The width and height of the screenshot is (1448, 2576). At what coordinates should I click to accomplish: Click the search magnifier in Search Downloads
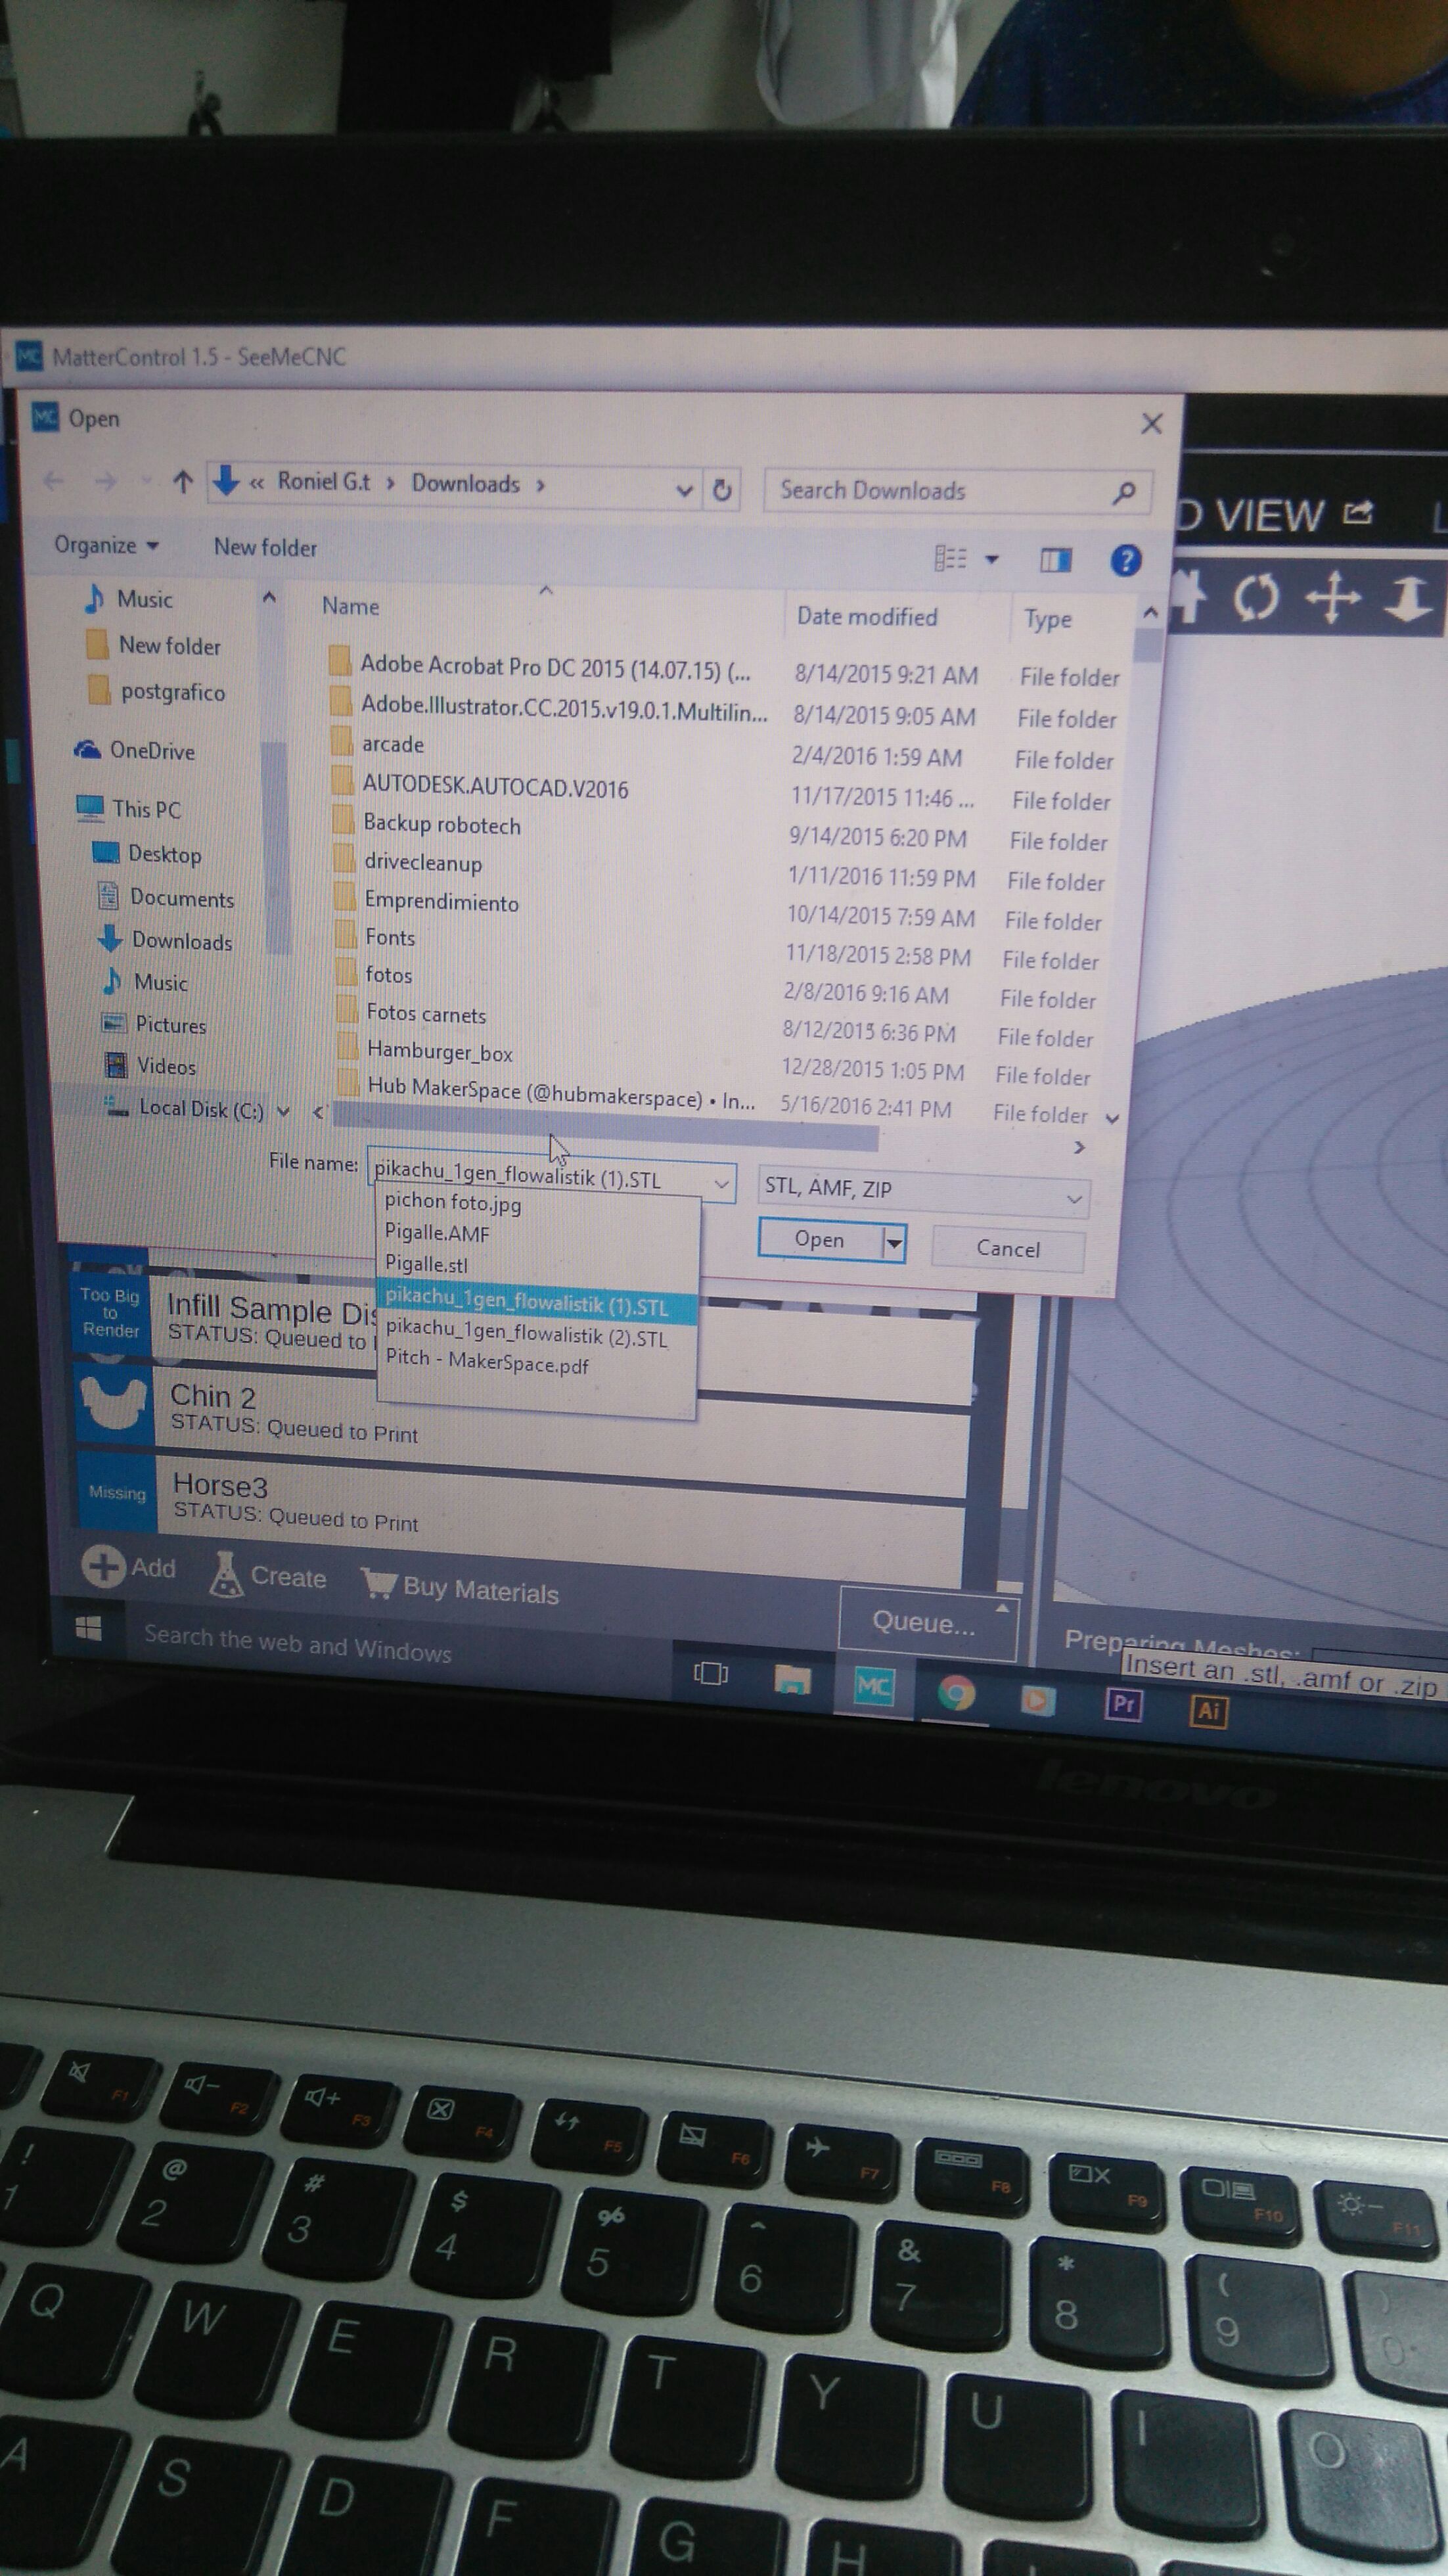point(1124,493)
